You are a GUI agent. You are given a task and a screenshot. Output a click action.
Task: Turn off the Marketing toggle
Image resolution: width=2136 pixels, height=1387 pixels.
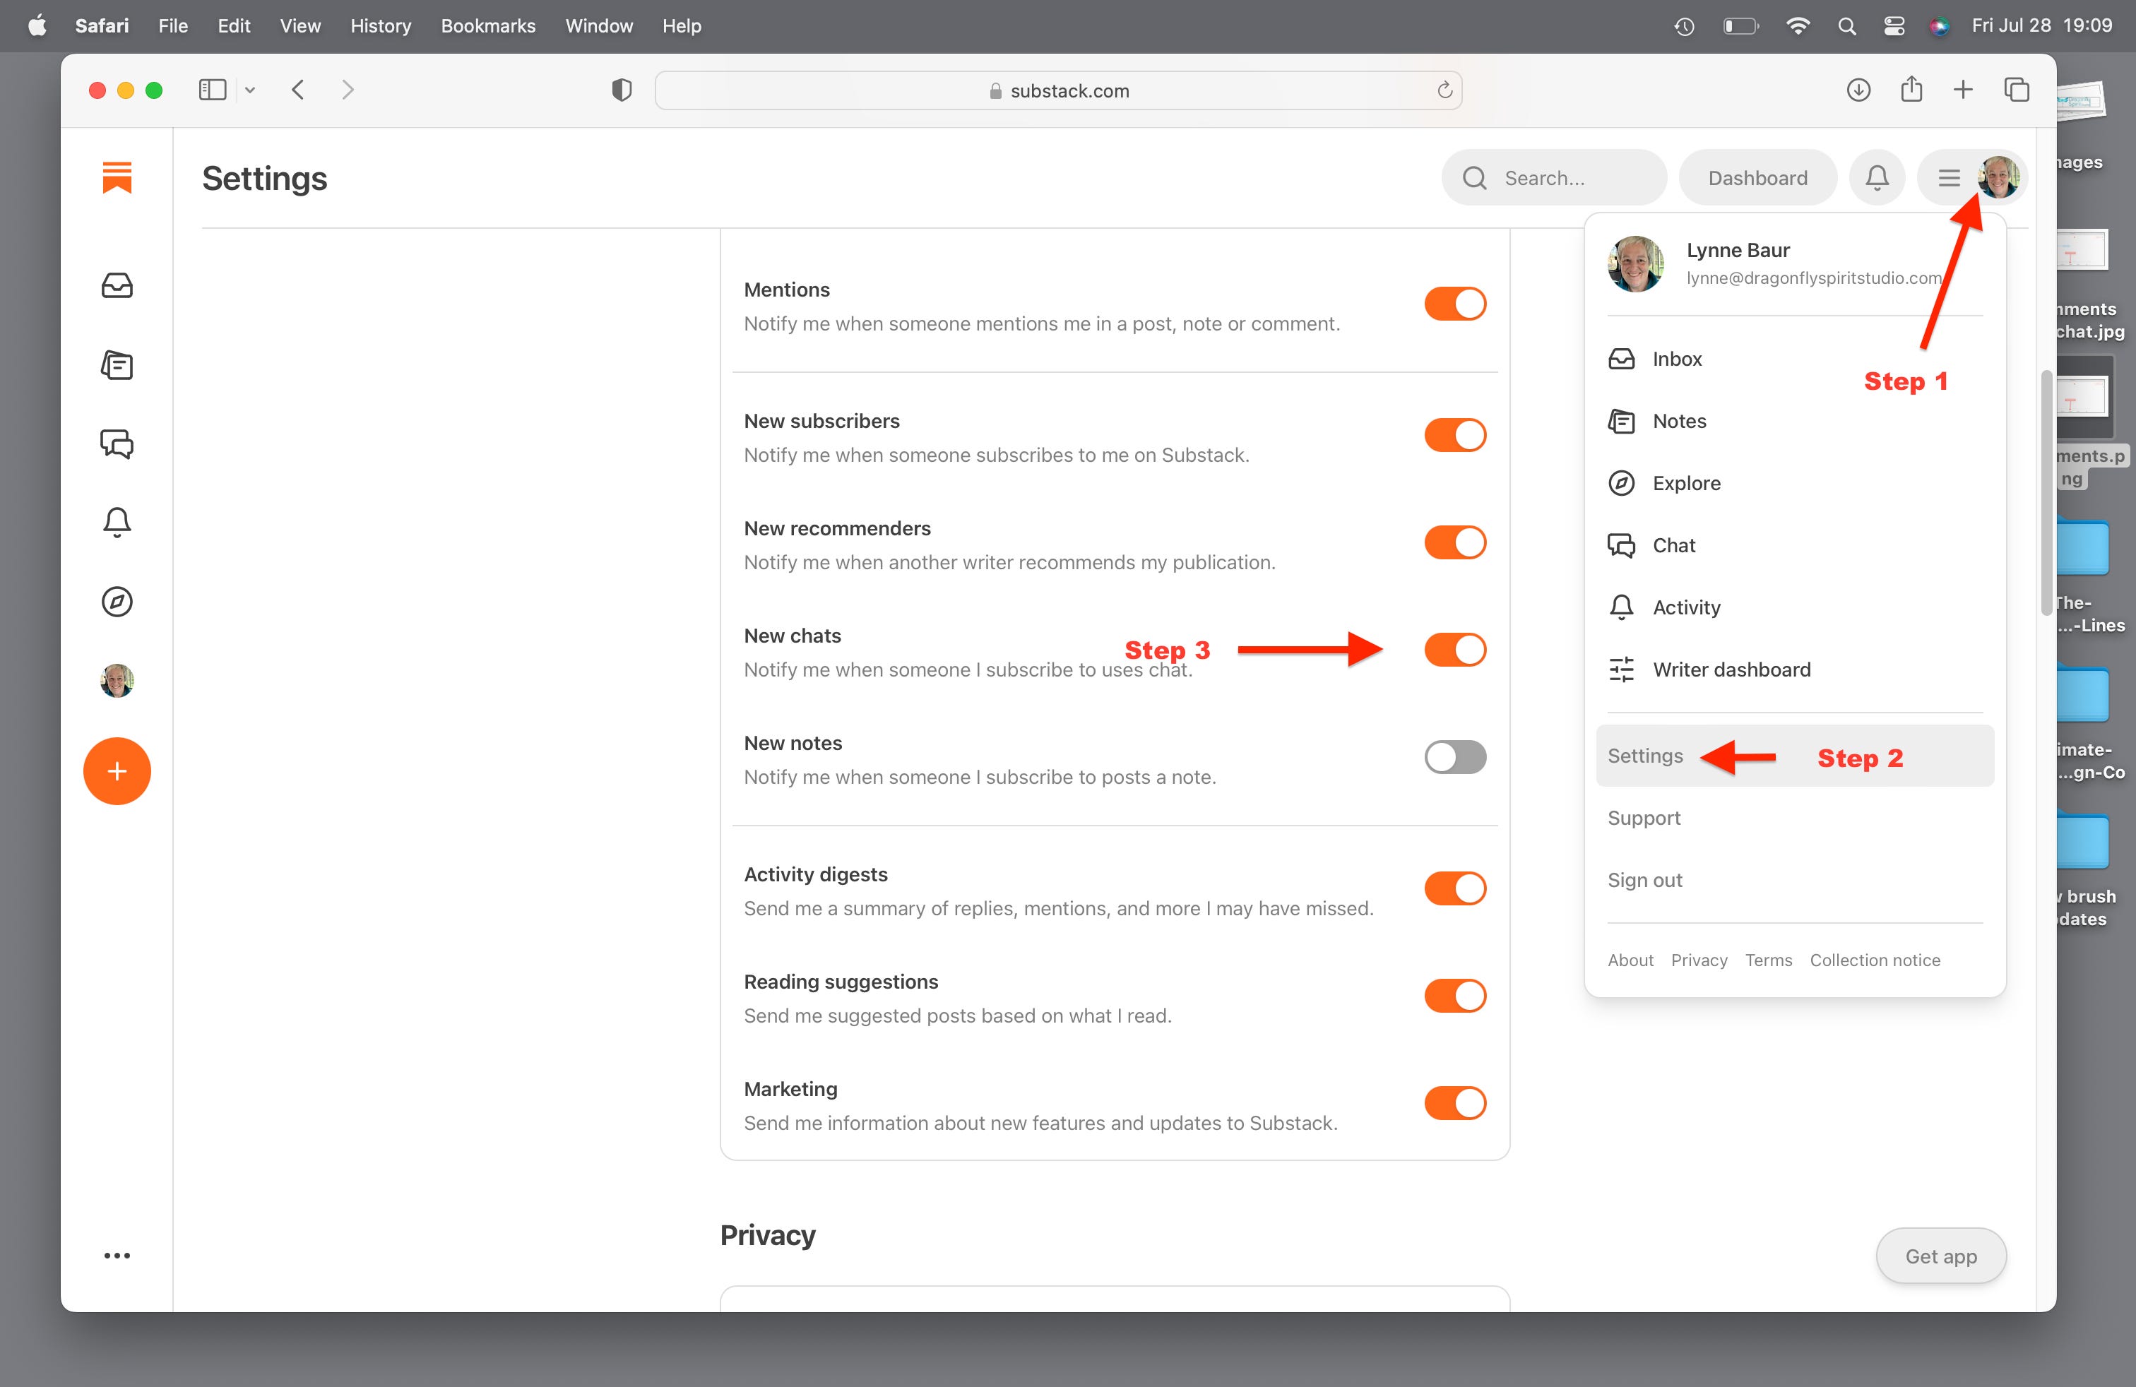tap(1455, 1102)
